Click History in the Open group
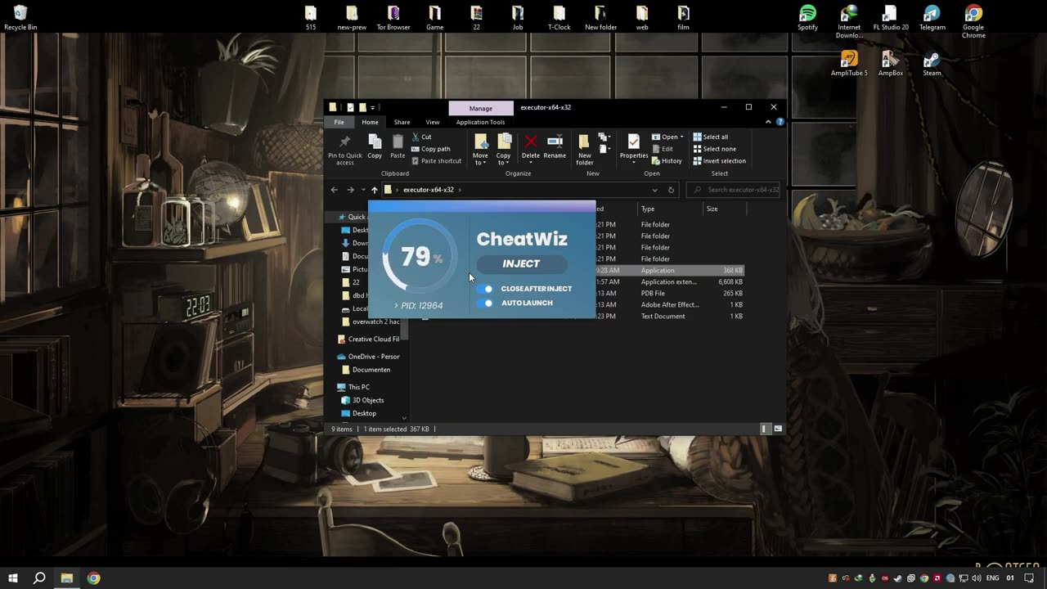Viewport: 1047px width, 589px height. point(667,160)
